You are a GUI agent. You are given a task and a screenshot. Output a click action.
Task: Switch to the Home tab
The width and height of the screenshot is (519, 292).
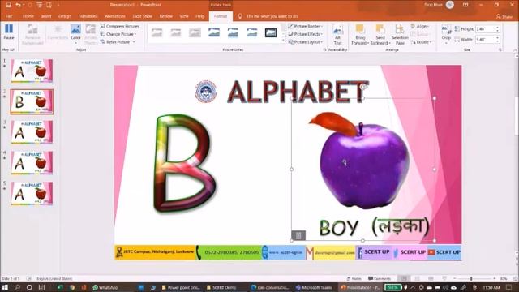click(x=28, y=16)
